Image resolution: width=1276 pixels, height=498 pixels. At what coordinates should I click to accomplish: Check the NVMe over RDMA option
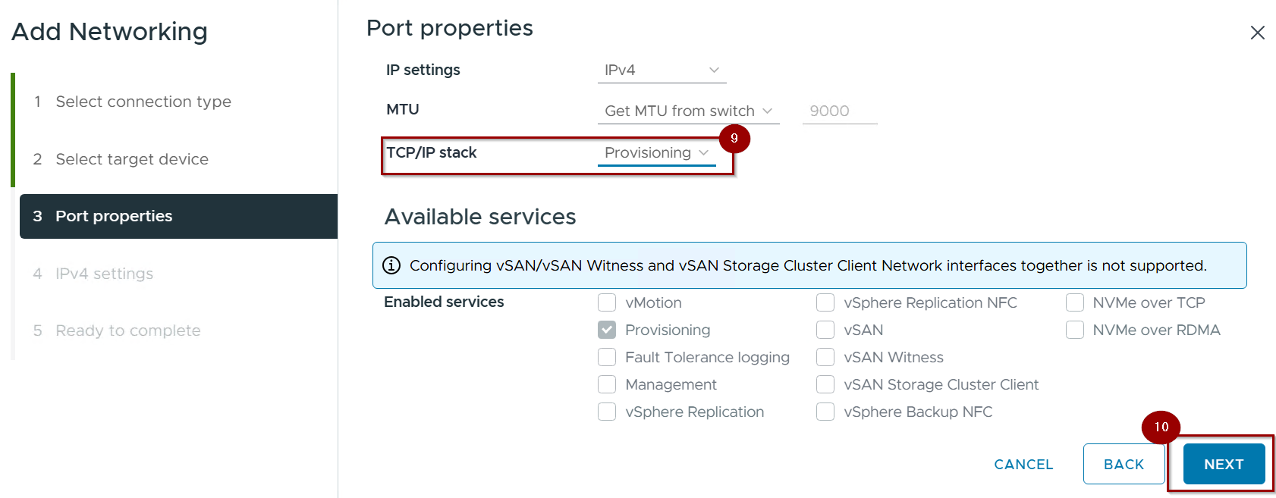click(1074, 330)
